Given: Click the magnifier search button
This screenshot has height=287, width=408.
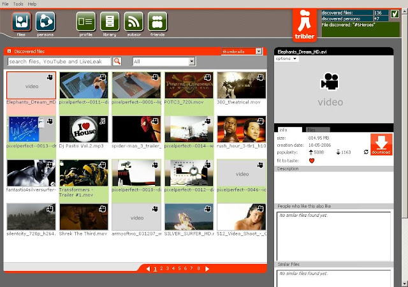Looking at the screenshot, I should [x=117, y=61].
